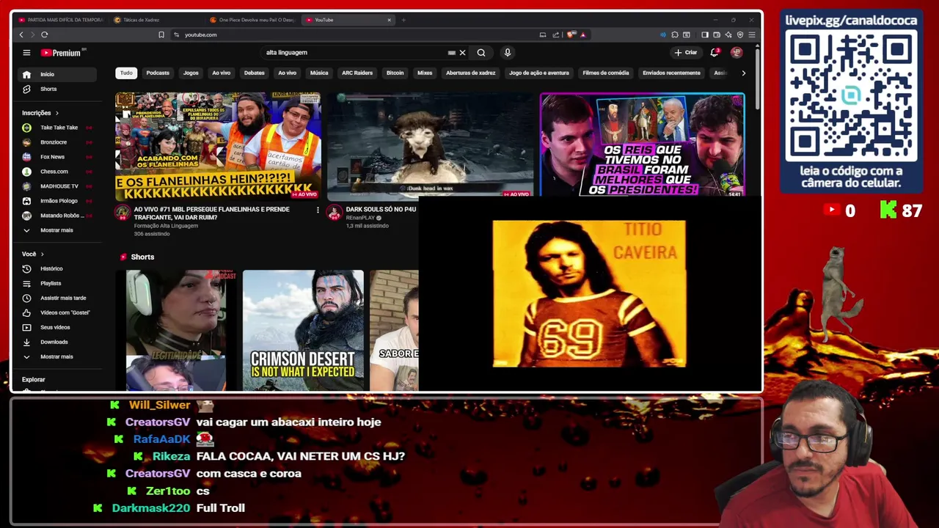Viewport: 939px width, 528px height.
Task: Switch to PARTIDA MAIS DIFÍCIL DA TEMPORADA tab
Action: pyautogui.click(x=61, y=20)
